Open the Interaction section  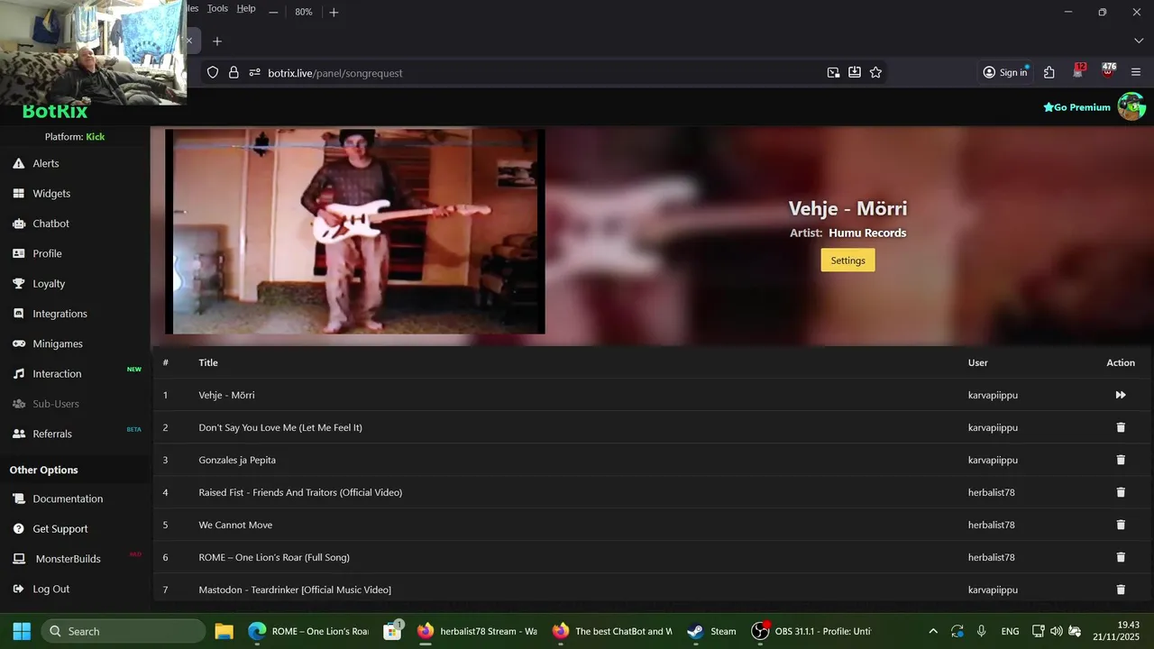pyautogui.click(x=57, y=373)
